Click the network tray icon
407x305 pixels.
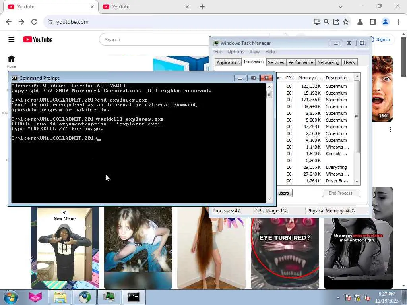click(357, 298)
